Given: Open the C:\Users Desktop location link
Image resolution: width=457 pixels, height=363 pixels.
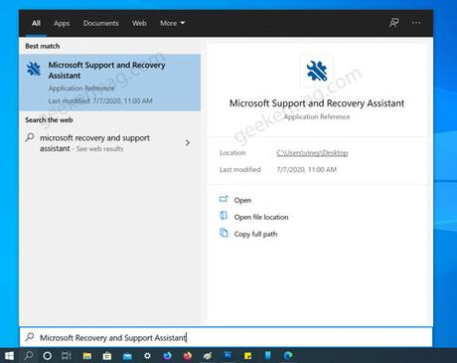Looking at the screenshot, I should coord(312,153).
